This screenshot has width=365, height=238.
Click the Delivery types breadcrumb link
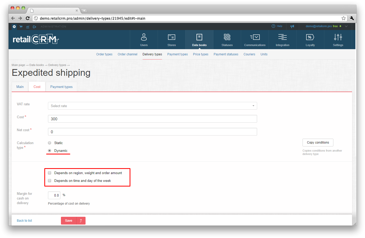[57, 65]
